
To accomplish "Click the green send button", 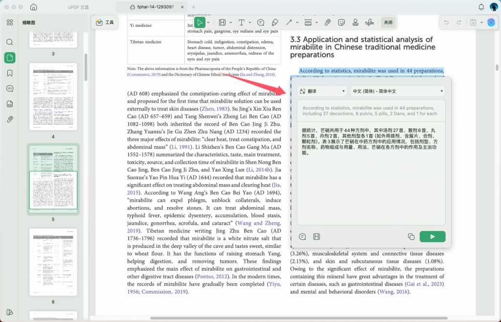I will pyautogui.click(x=433, y=236).
